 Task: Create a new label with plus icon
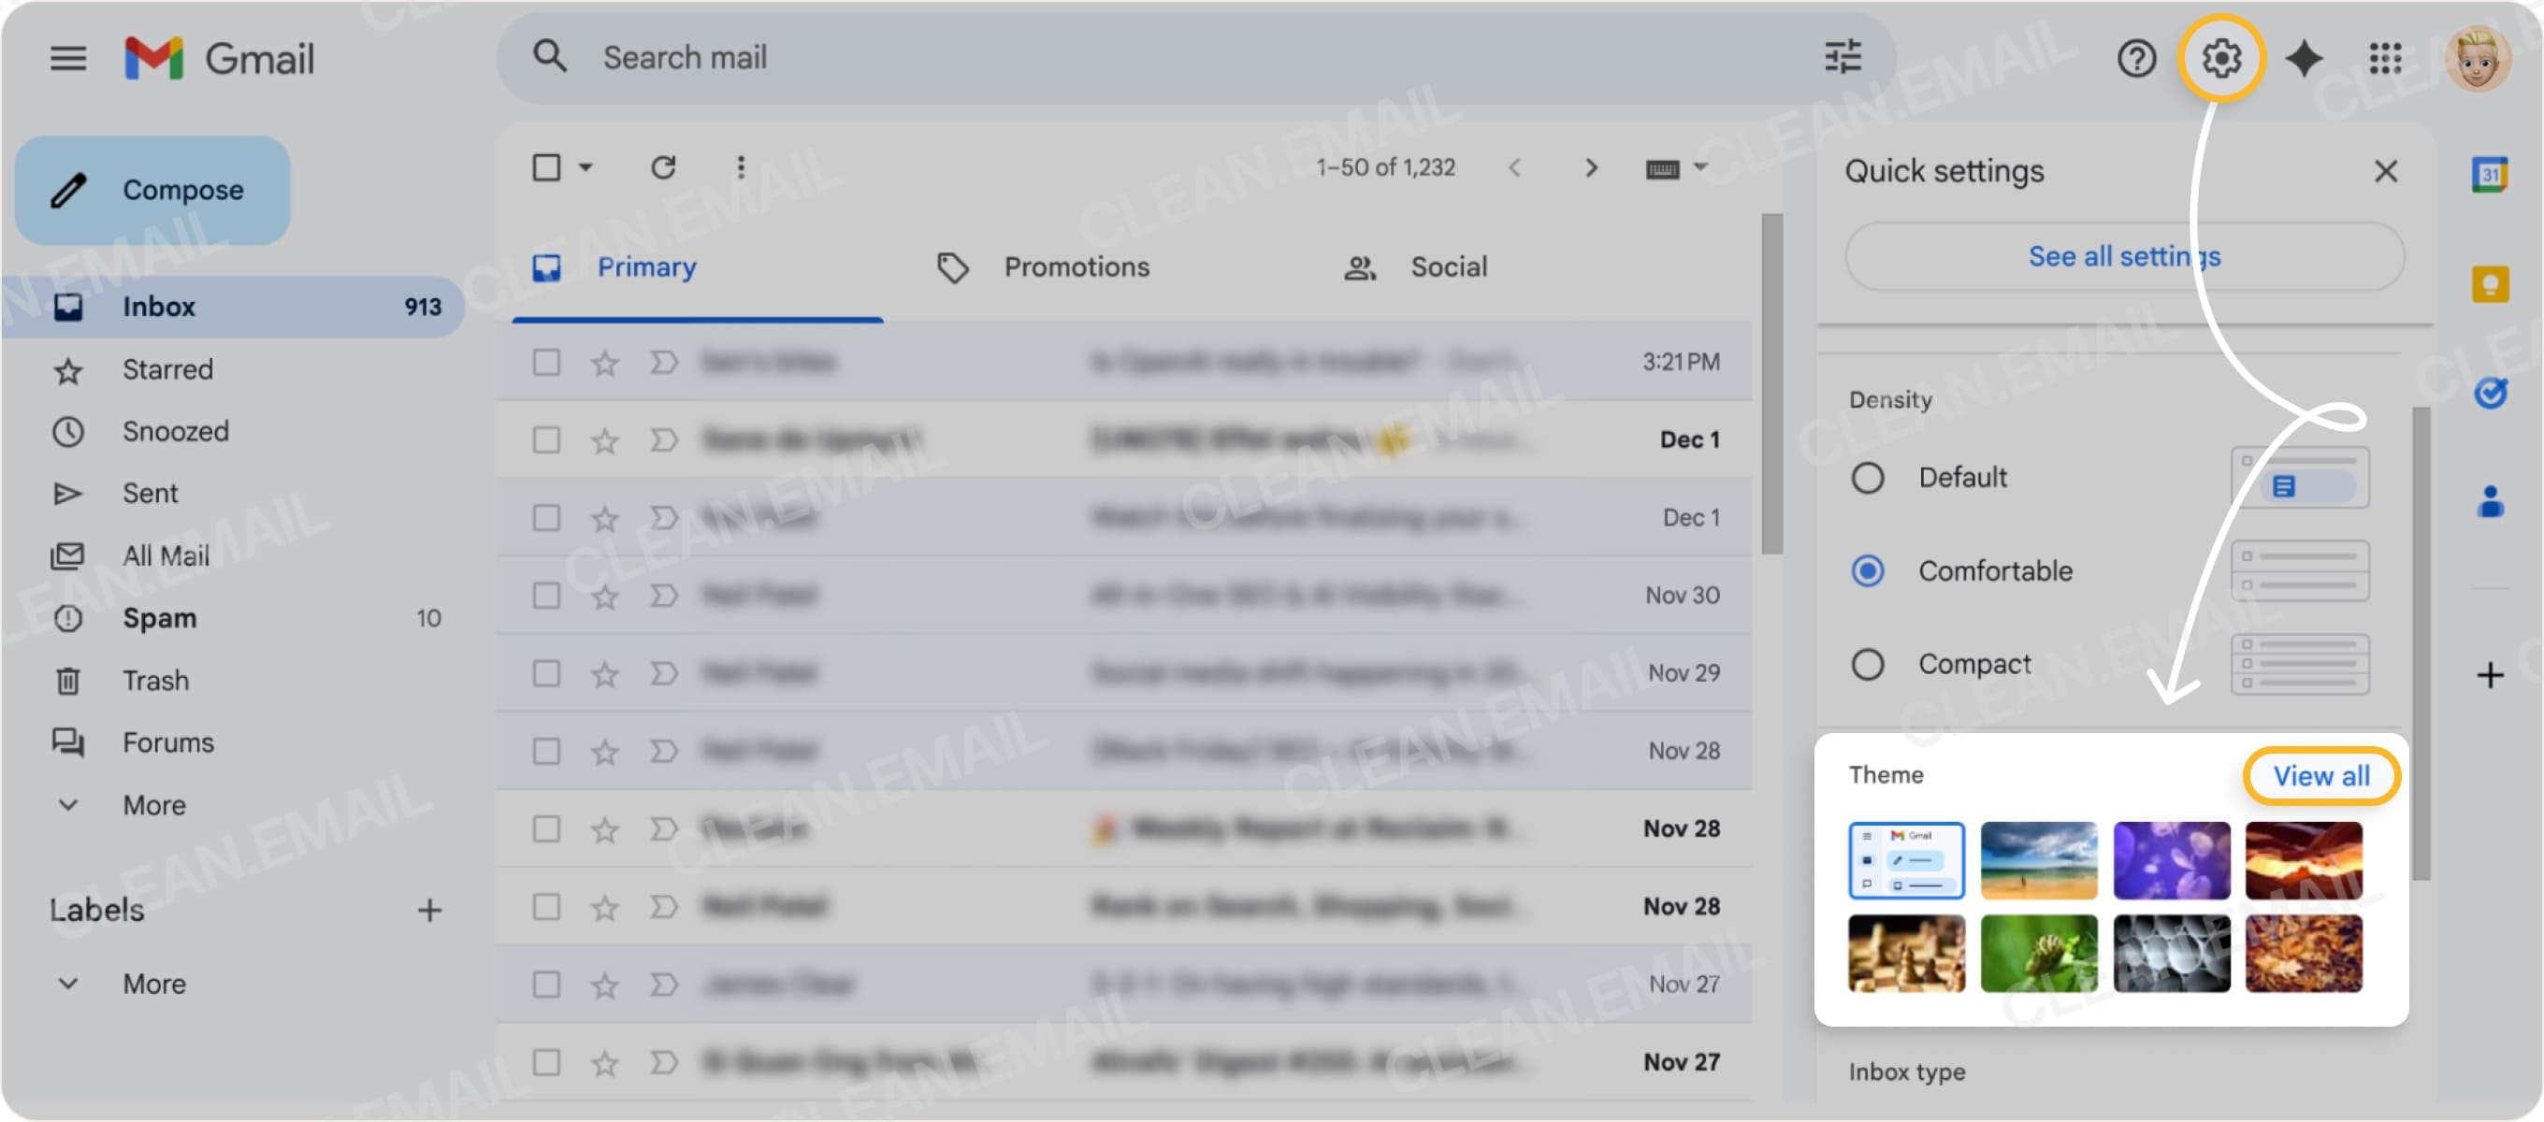428,910
